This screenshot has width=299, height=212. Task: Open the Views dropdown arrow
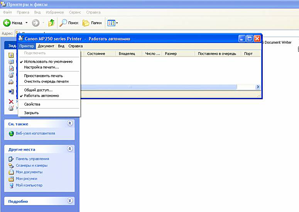point(117,23)
